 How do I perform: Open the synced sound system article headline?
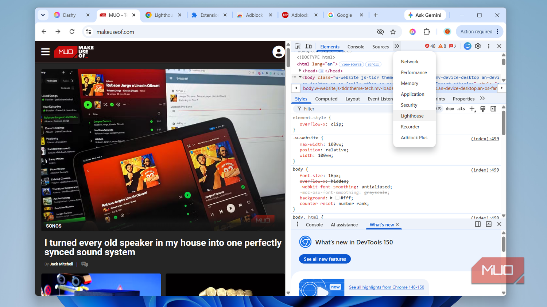coord(163,247)
